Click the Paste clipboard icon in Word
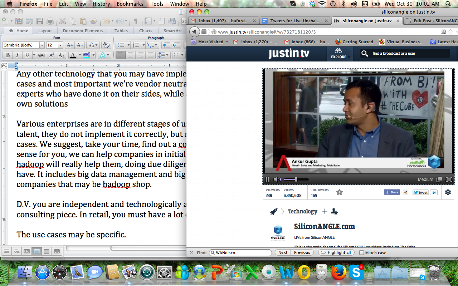Viewport: 458px width, 286px height. 83,21
